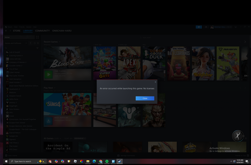This screenshot has width=251, height=165.
Task: Click Add a Game at the bottom left
Action: 11,155
